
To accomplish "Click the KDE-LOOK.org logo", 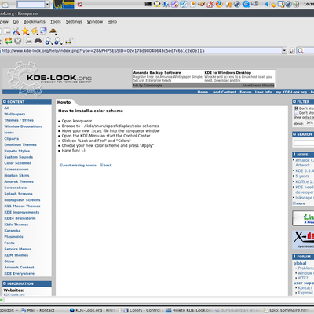I will pyautogui.click(x=49, y=78).
